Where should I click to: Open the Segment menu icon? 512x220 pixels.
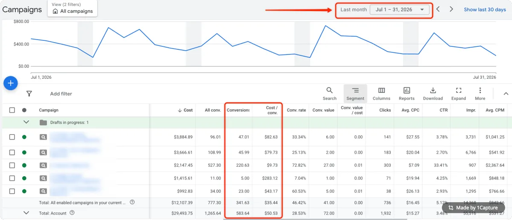click(x=355, y=94)
